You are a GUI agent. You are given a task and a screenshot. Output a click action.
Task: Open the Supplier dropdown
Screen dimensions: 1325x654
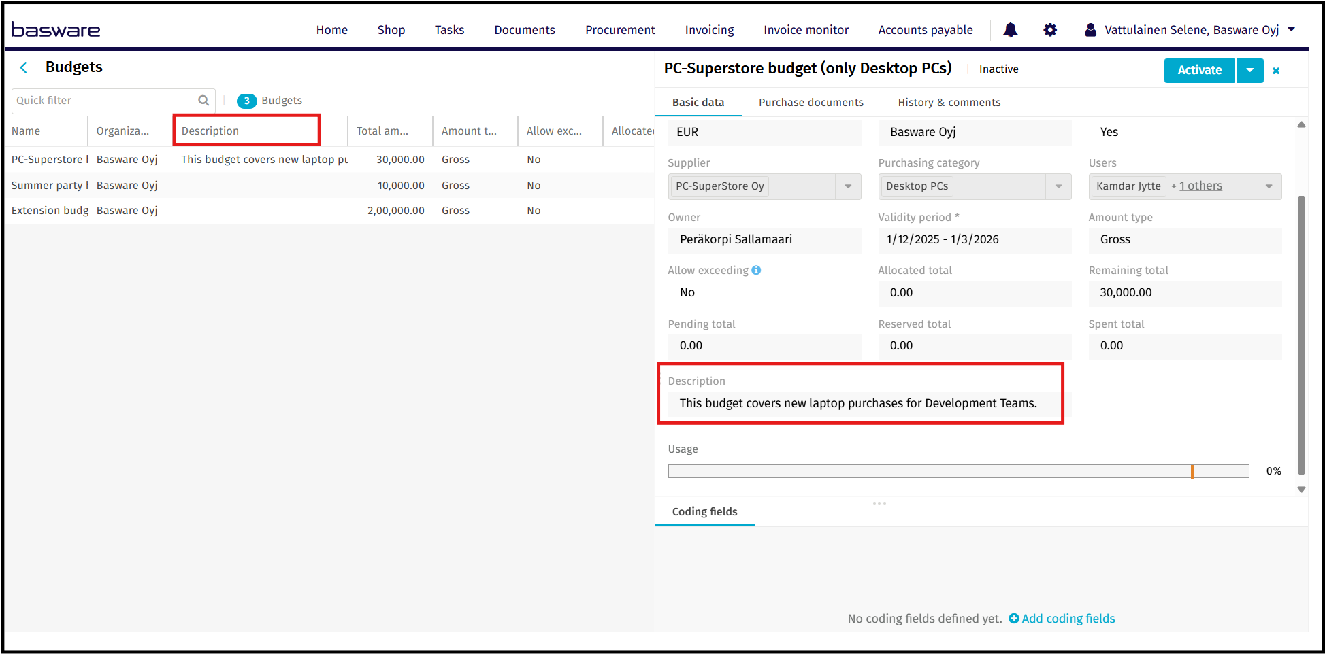click(x=848, y=186)
